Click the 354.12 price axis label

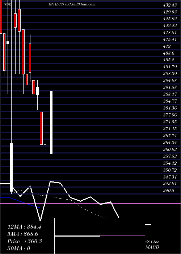coord(170,163)
